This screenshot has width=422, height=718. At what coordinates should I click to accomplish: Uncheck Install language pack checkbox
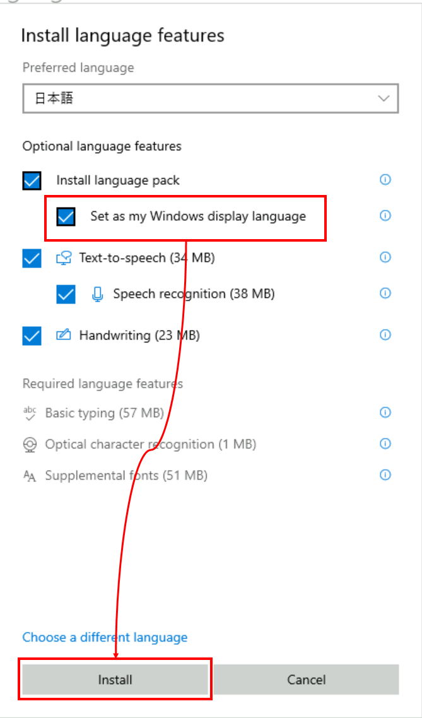point(32,181)
